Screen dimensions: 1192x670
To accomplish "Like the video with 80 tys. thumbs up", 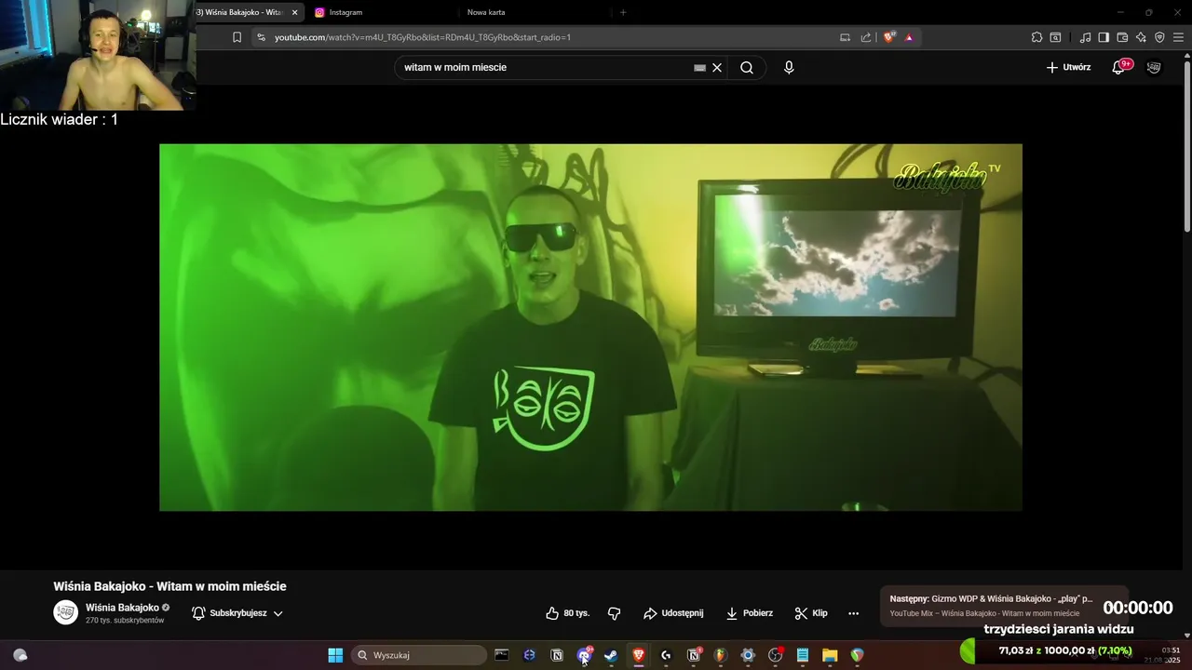I will pos(568,613).
